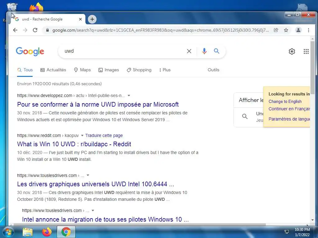Submit search with the magnifier icon
The width and height of the screenshot is (318, 238).
click(x=216, y=51)
